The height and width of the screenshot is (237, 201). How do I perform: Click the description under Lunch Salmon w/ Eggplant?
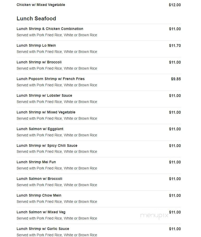tap(57, 135)
